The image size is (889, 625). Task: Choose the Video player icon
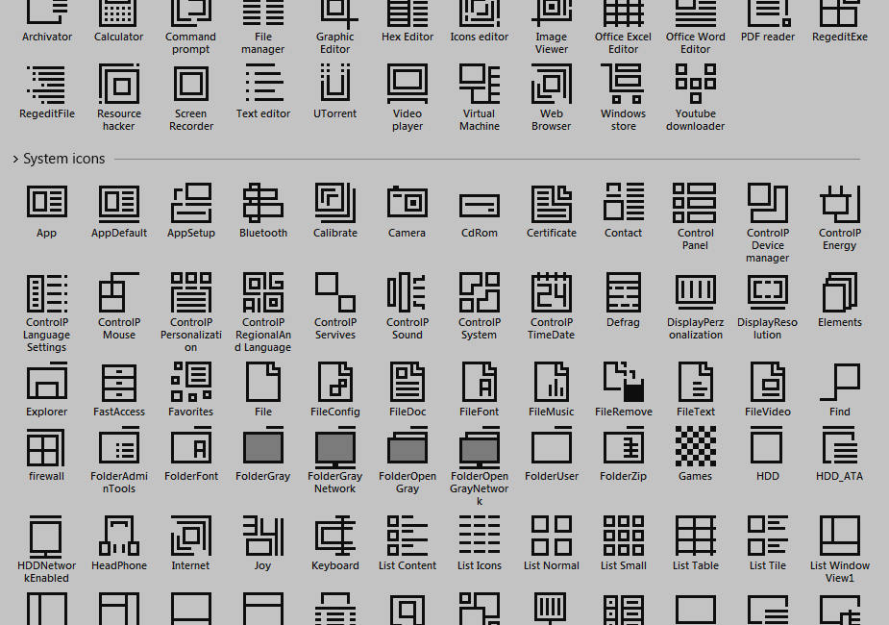407,84
